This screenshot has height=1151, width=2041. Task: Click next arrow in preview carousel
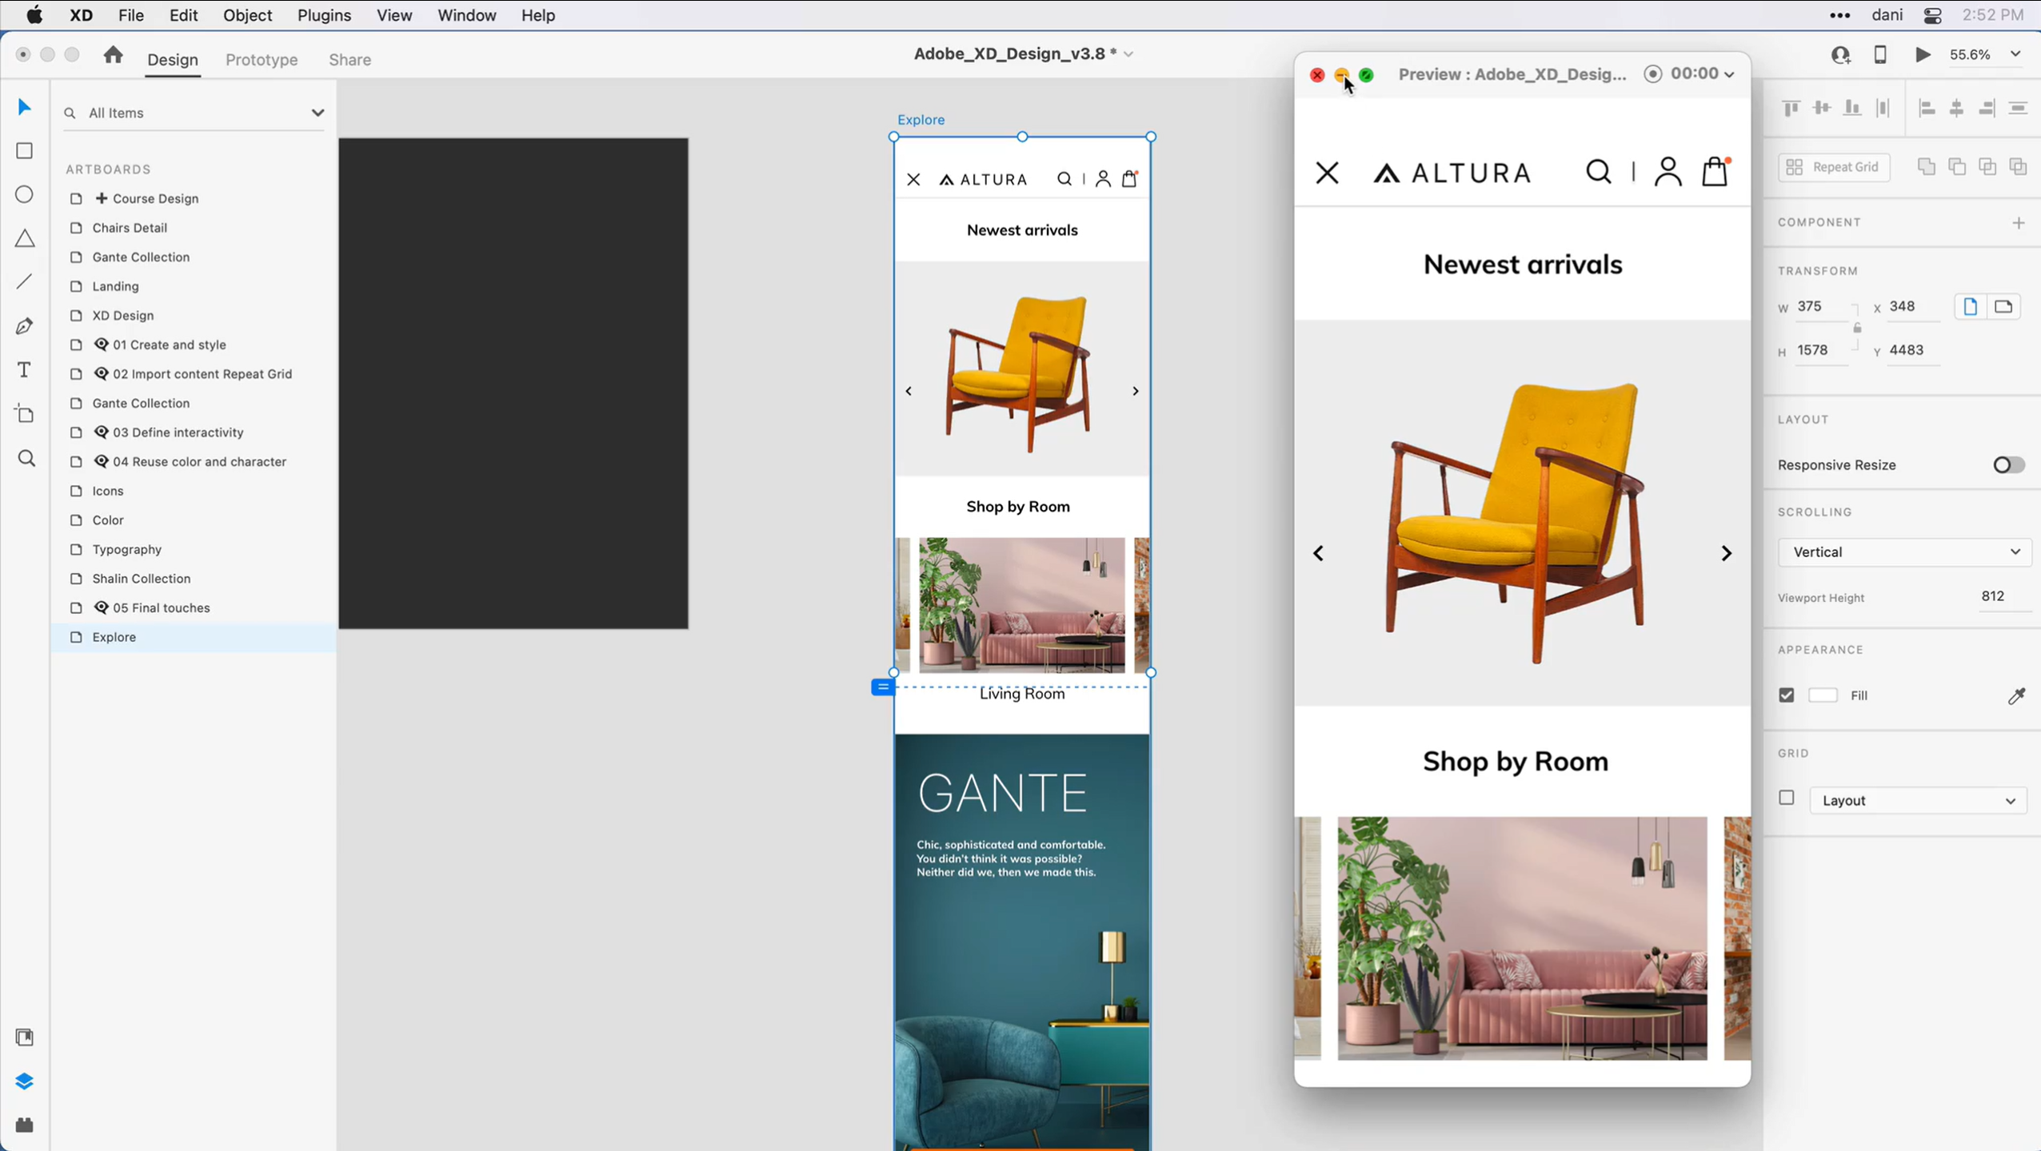coord(1726,553)
